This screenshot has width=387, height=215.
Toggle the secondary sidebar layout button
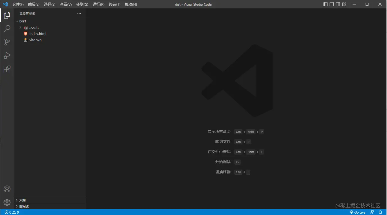point(338,4)
